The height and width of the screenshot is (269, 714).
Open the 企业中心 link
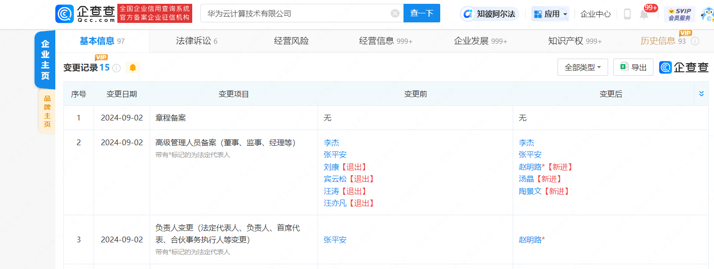pyautogui.click(x=595, y=14)
